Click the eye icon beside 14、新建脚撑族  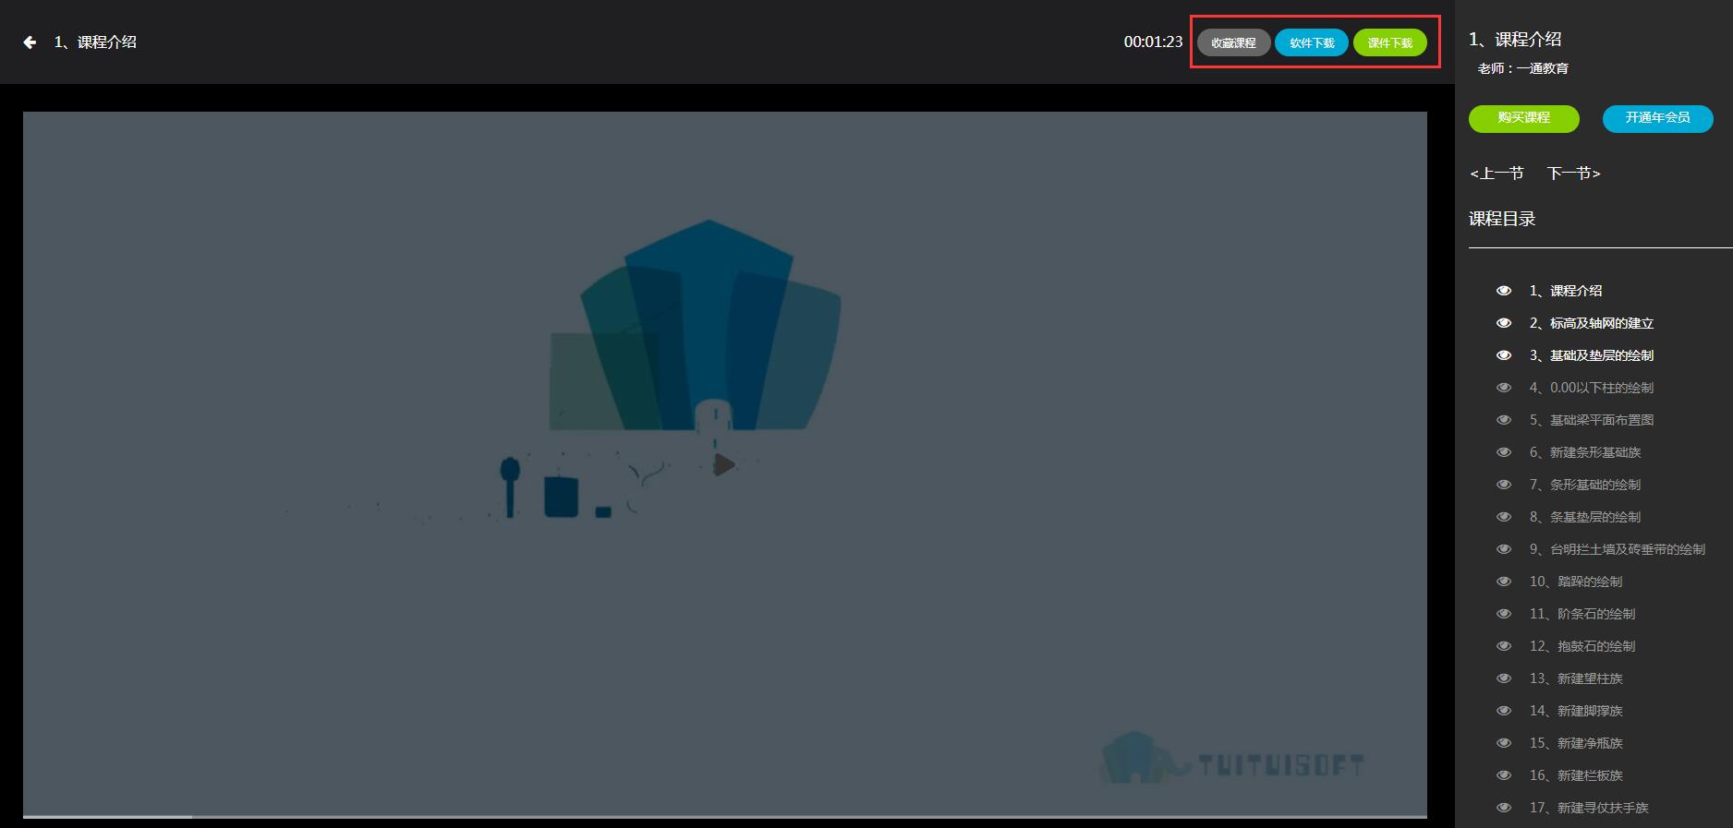tap(1504, 711)
